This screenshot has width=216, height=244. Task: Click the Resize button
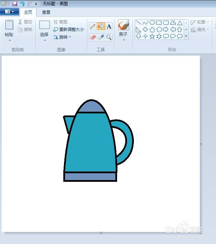[68, 30]
